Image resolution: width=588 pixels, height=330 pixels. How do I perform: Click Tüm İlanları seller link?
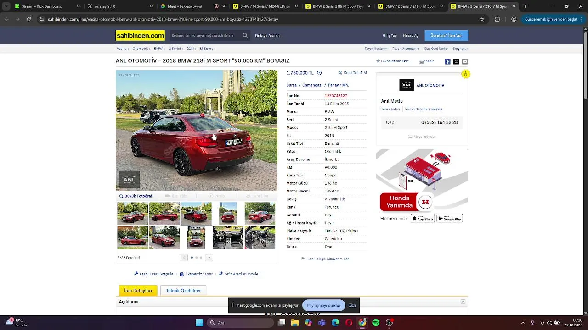coord(390,110)
